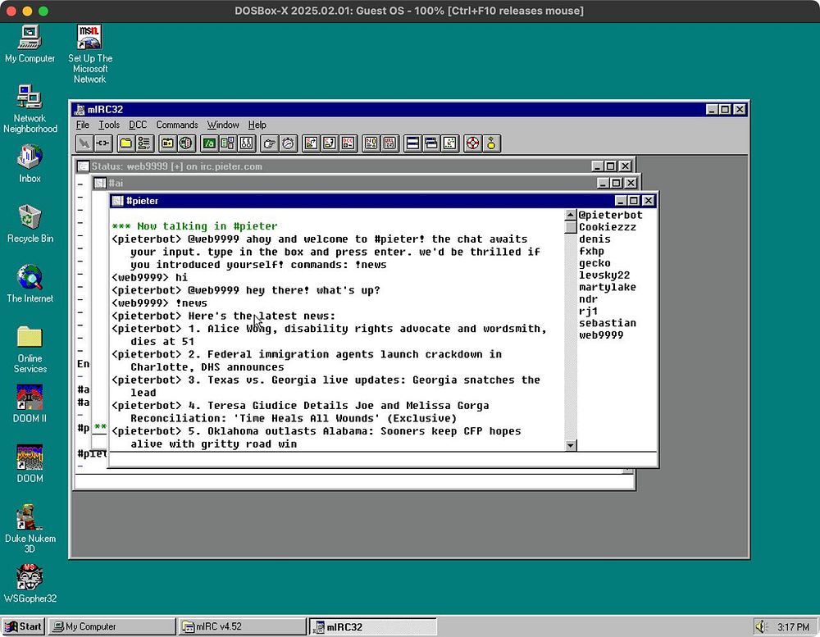Viewport: 820px width, 637px height.
Task: Open the Commands menu
Action: pyautogui.click(x=177, y=125)
